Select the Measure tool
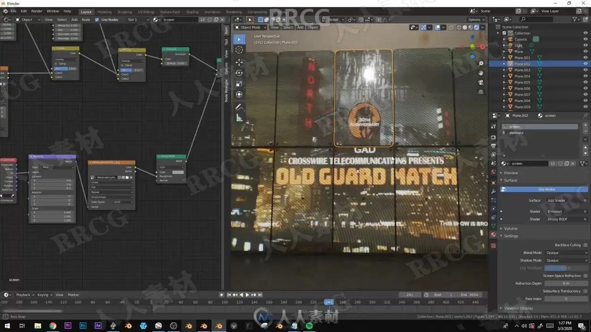Image resolution: width=591 pixels, height=332 pixels. pyautogui.click(x=239, y=118)
